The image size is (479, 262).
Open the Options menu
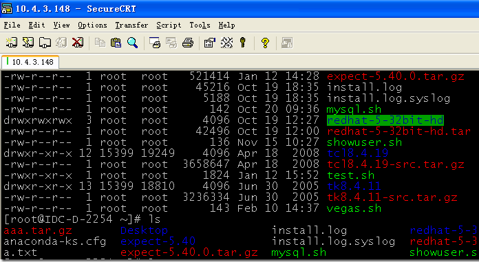pos(92,25)
